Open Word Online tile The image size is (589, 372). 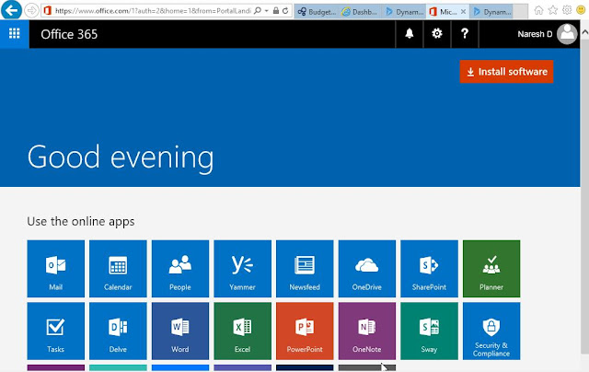180,331
